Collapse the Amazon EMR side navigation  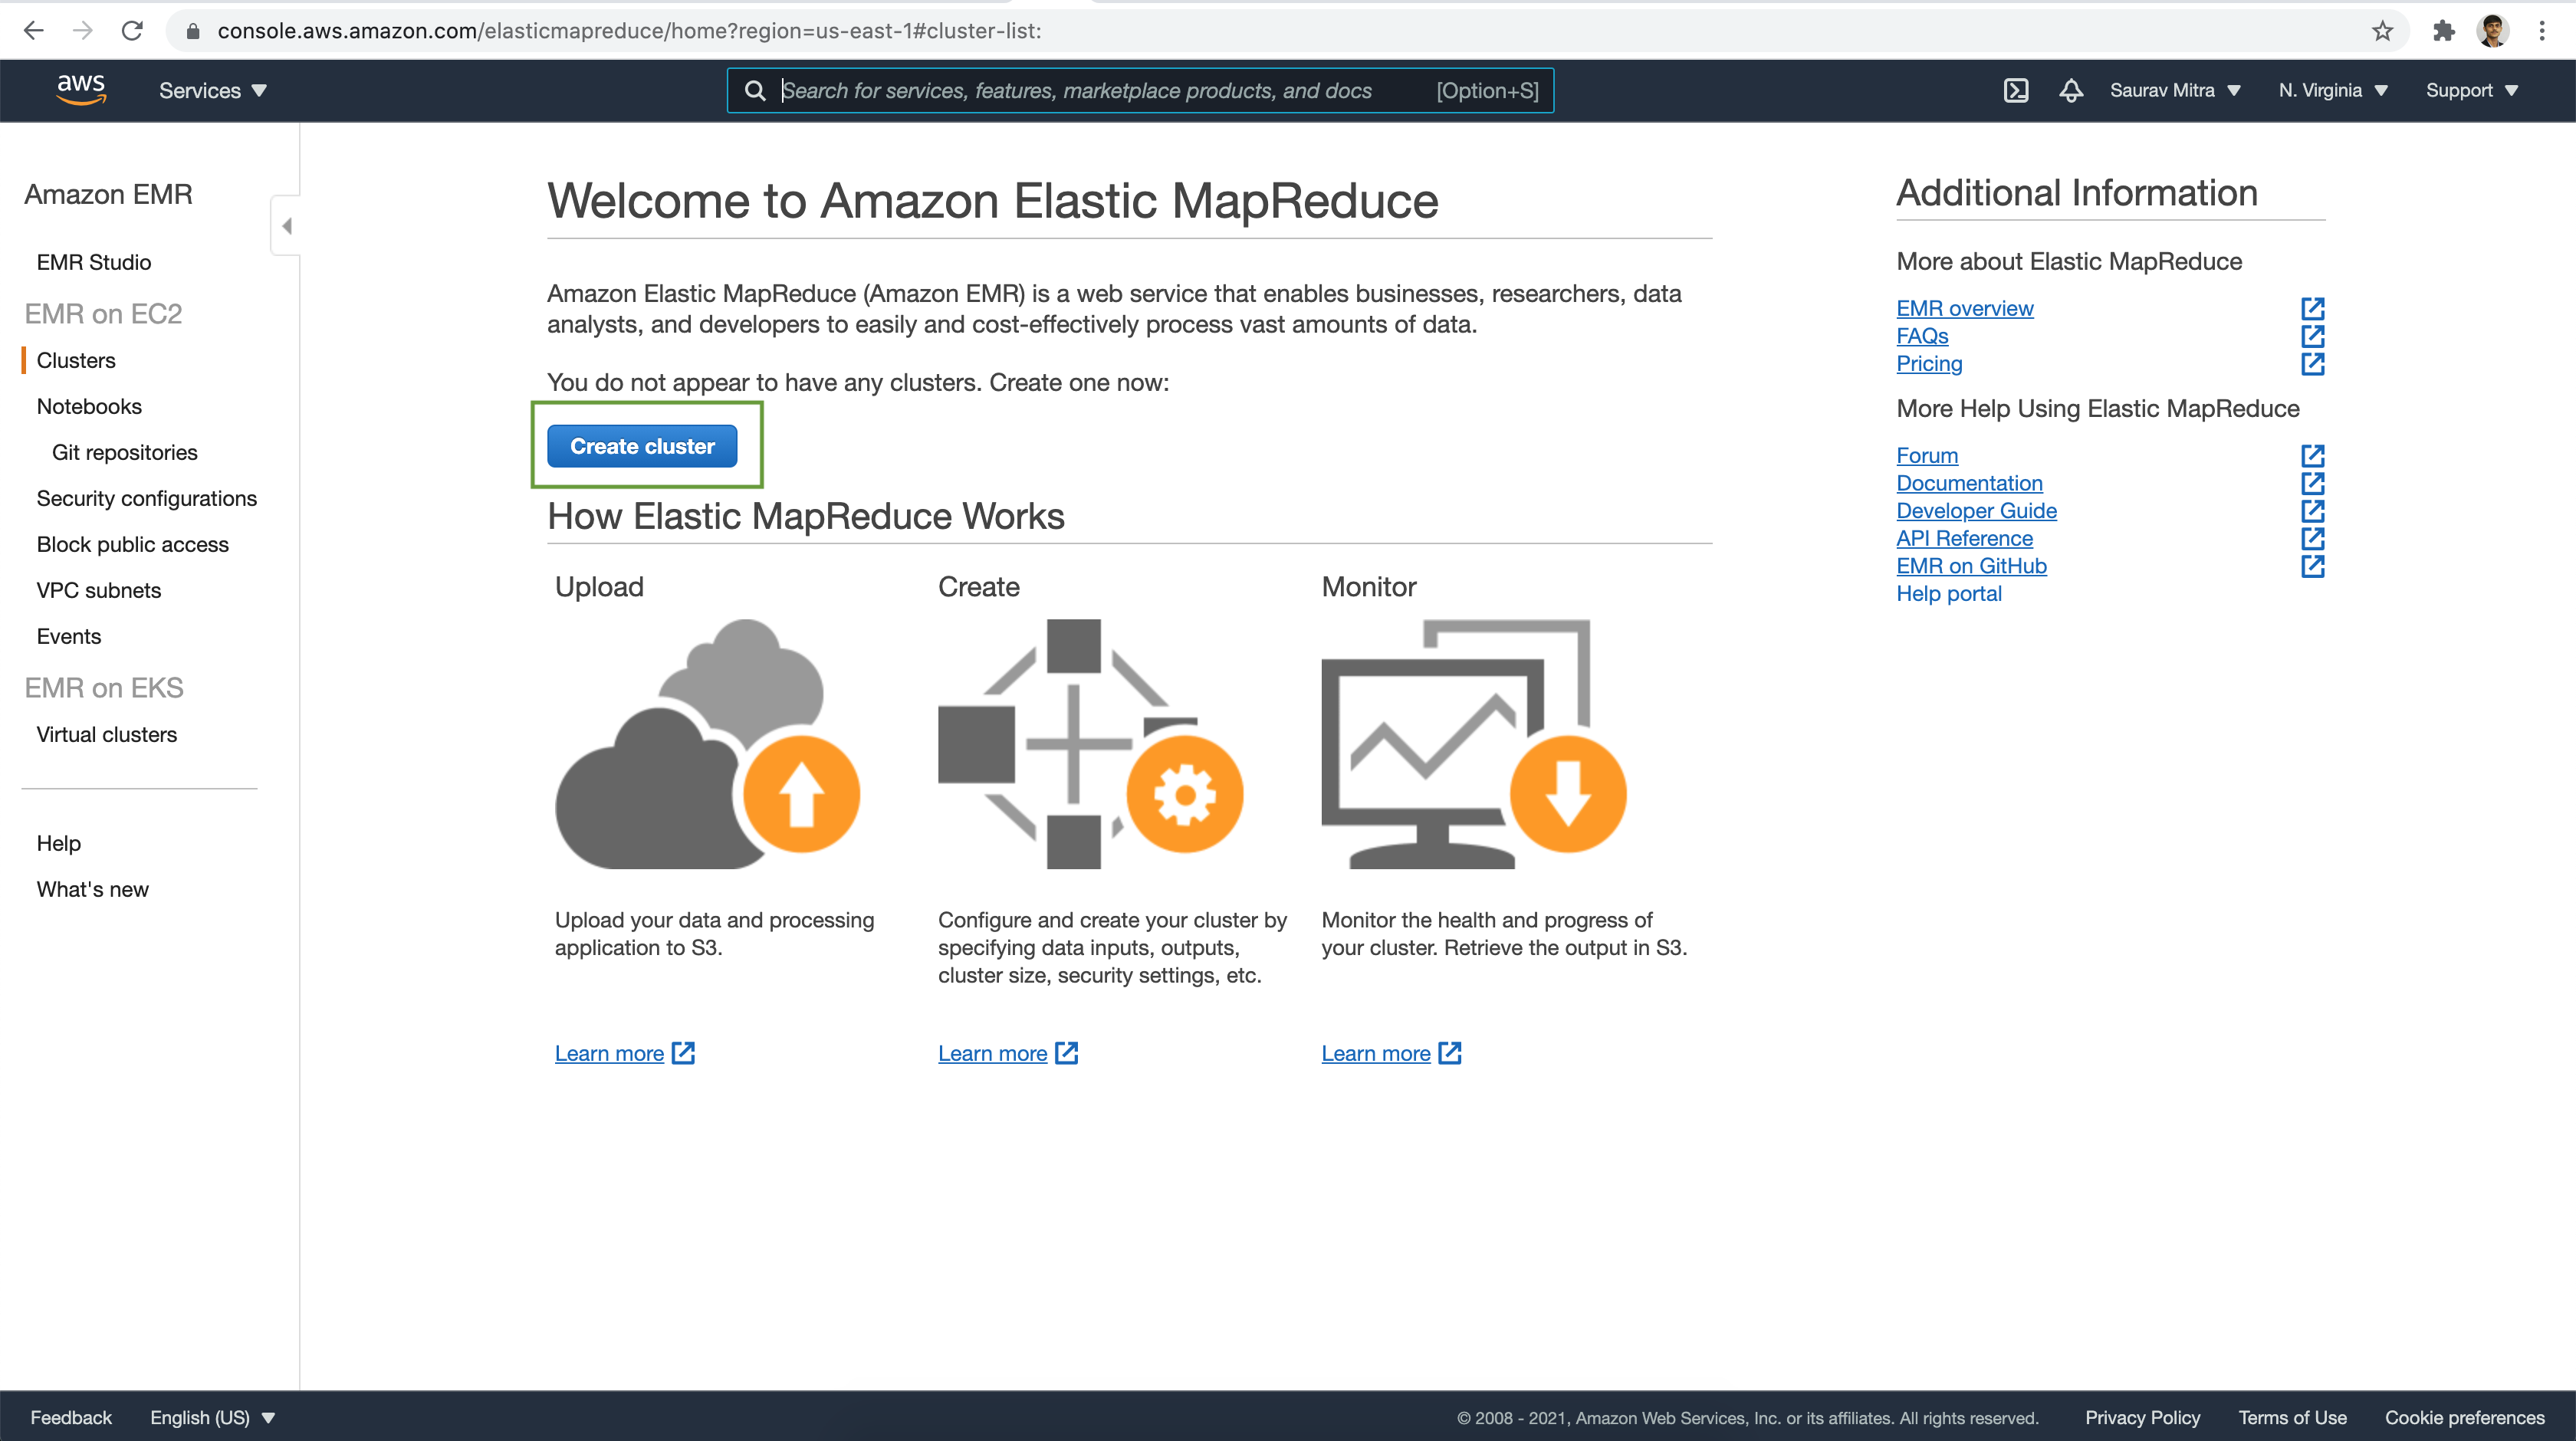pyautogui.click(x=286, y=226)
